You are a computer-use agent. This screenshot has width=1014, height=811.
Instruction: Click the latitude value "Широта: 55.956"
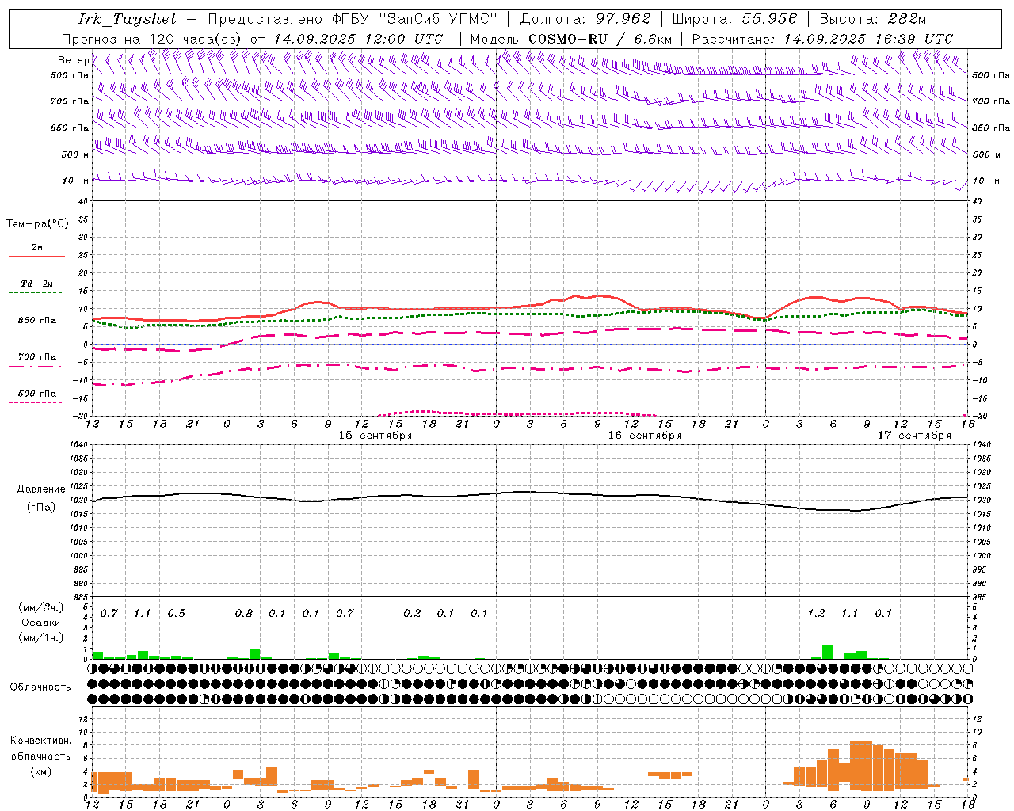coord(734,19)
